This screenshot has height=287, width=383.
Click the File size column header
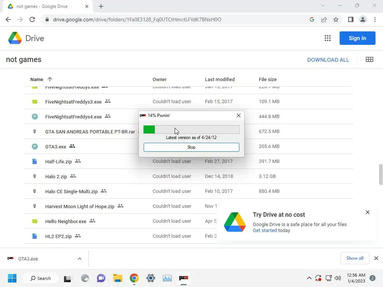click(267, 79)
